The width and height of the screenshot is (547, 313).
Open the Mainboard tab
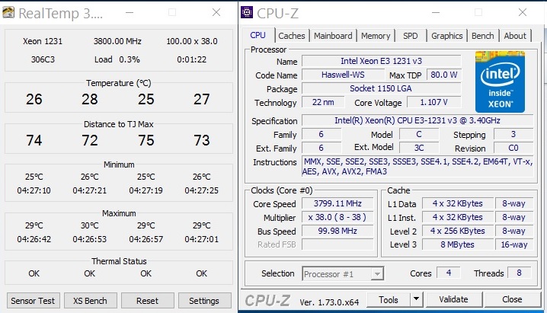[x=333, y=36]
